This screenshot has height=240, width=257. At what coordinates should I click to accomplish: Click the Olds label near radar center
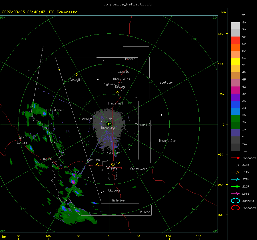click(x=109, y=119)
